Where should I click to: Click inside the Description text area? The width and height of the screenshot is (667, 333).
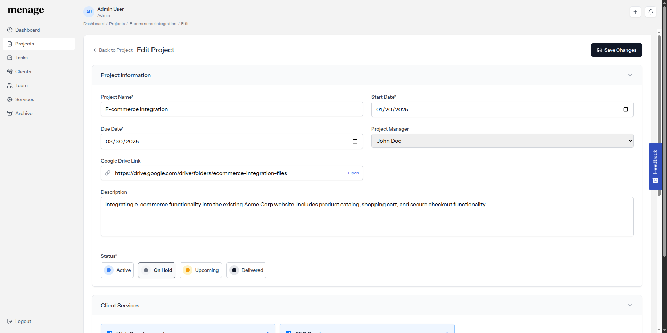[x=367, y=217]
